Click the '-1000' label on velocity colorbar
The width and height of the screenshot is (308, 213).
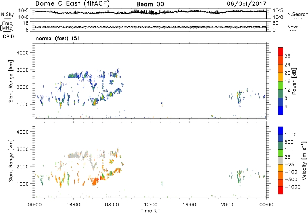(x=292, y=187)
